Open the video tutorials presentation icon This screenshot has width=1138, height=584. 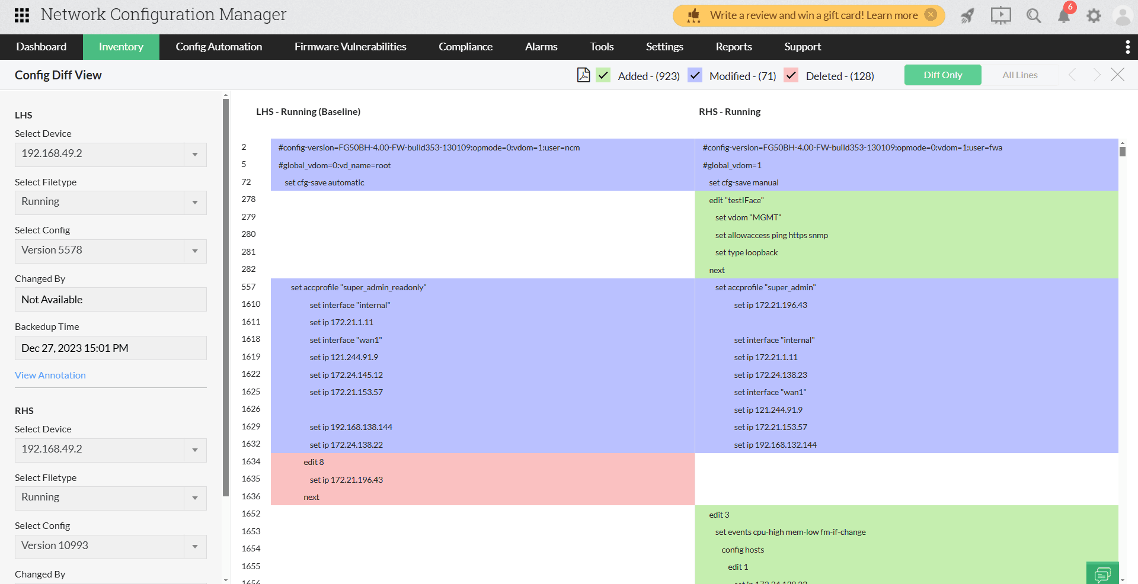click(x=1000, y=16)
